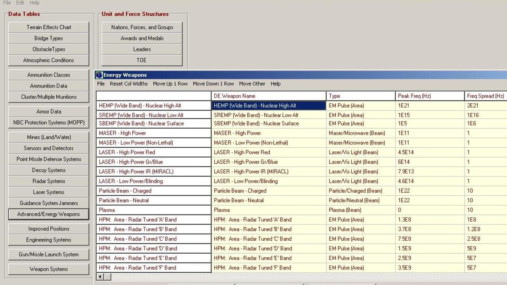Click the horizontal scrollbar left arrow
507x285 pixels.
point(100,277)
